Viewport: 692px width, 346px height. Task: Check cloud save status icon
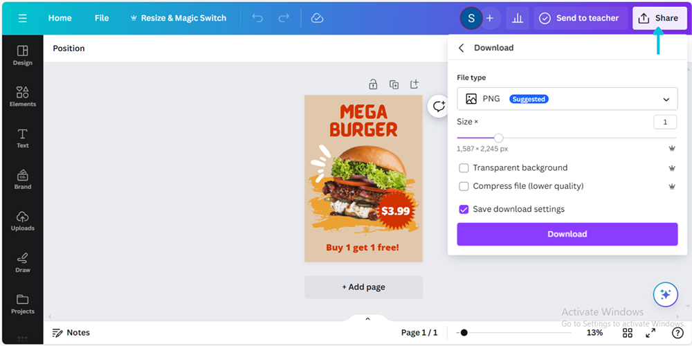point(317,18)
